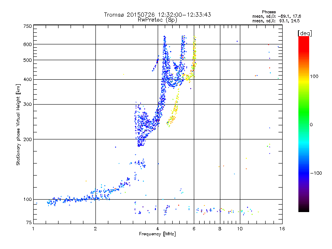This screenshot has width=332, height=249.
Task: Click the y-axis '100' tick label
Action: click(28, 199)
